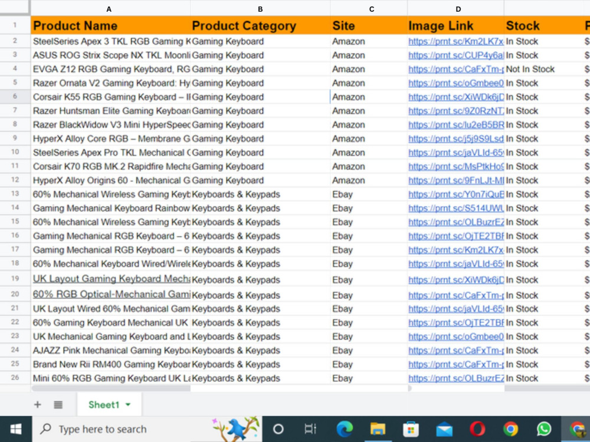Select Razer BlackWidow V3 Mini cell
The image size is (590, 442).
click(111, 125)
